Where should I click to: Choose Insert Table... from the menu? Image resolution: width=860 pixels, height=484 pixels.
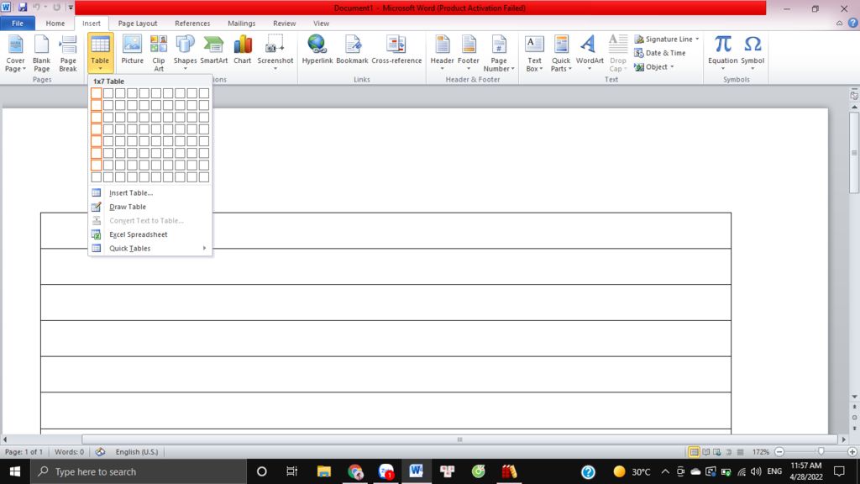(150, 192)
